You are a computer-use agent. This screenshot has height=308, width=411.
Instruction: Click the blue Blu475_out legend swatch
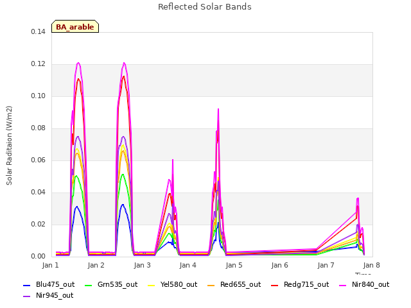tap(27, 285)
